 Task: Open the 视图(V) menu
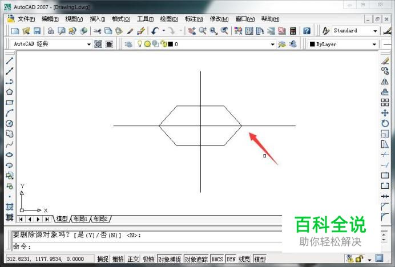pyautogui.click(x=74, y=19)
